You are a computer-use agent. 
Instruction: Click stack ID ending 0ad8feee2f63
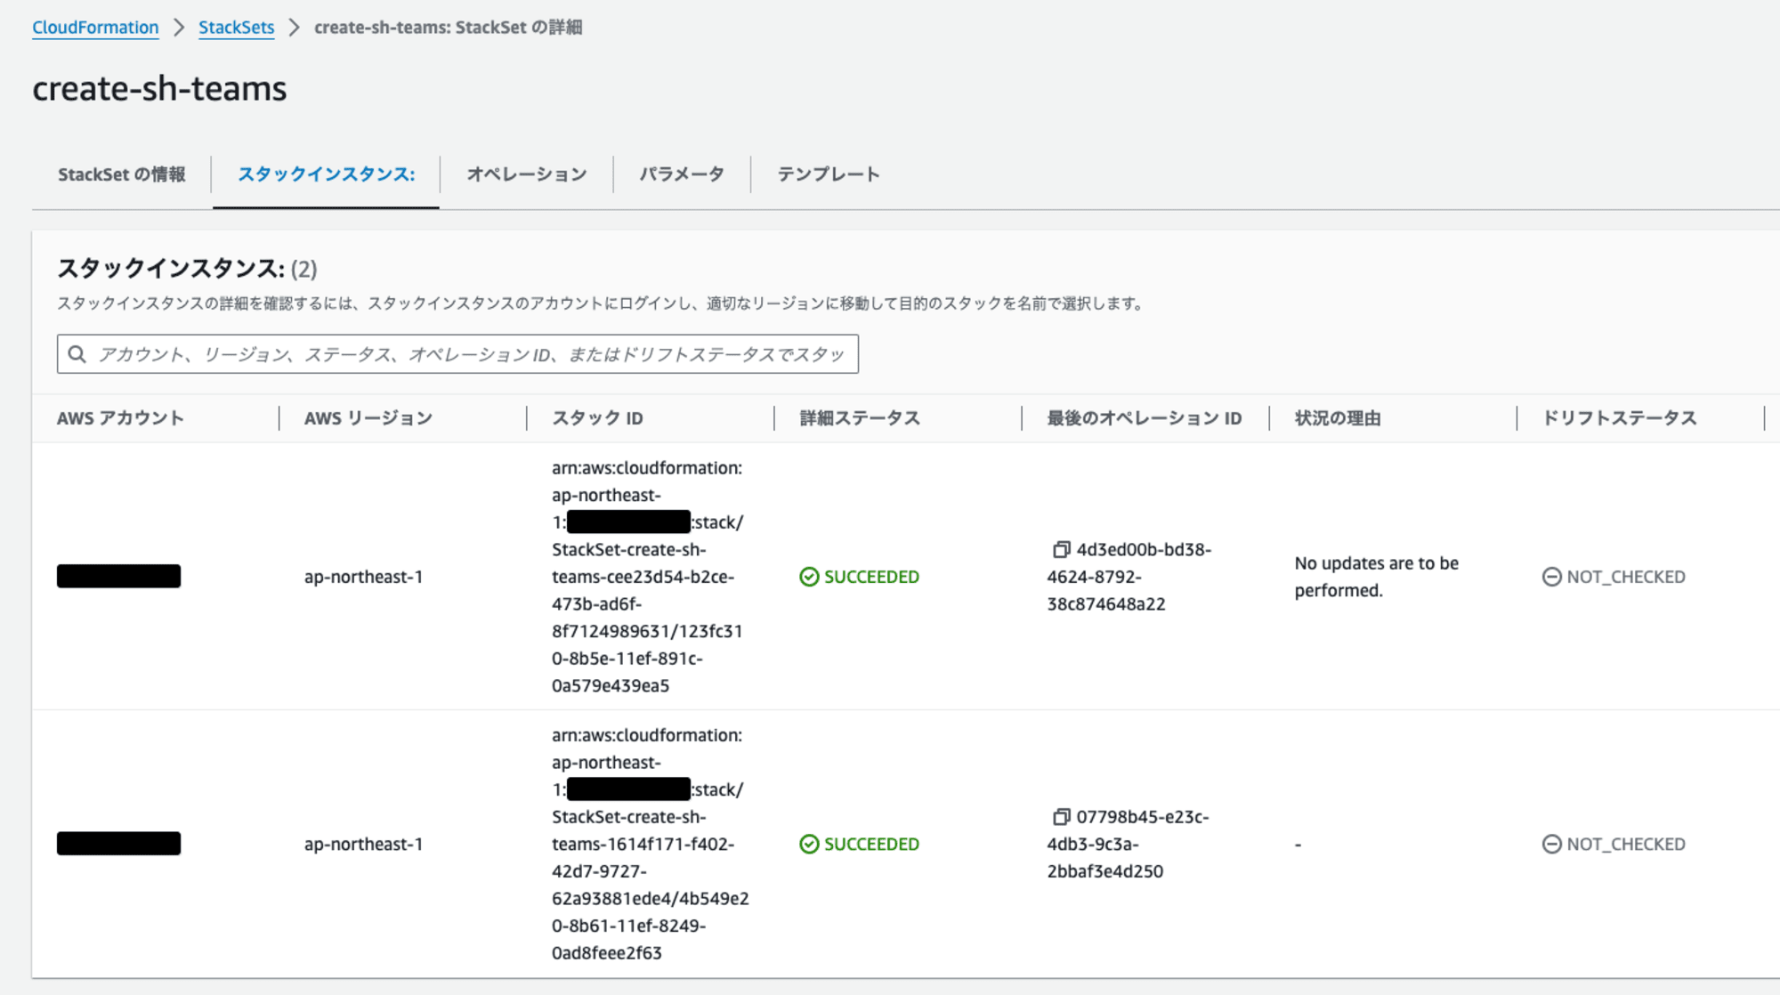click(651, 844)
